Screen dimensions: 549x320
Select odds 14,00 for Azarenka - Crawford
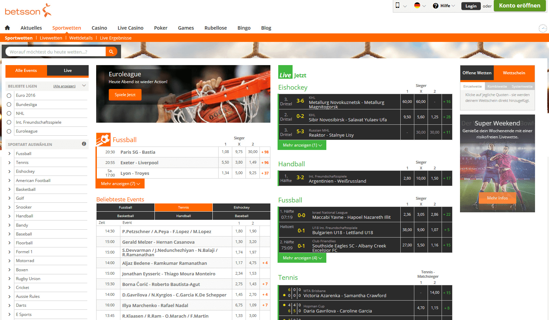(434, 292)
